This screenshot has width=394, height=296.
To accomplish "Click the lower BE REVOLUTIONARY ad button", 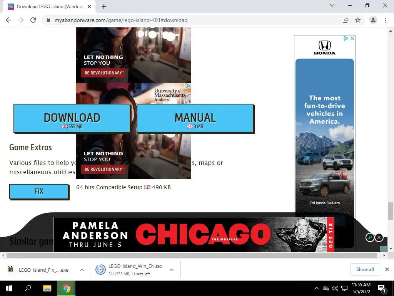I will [104, 170].
